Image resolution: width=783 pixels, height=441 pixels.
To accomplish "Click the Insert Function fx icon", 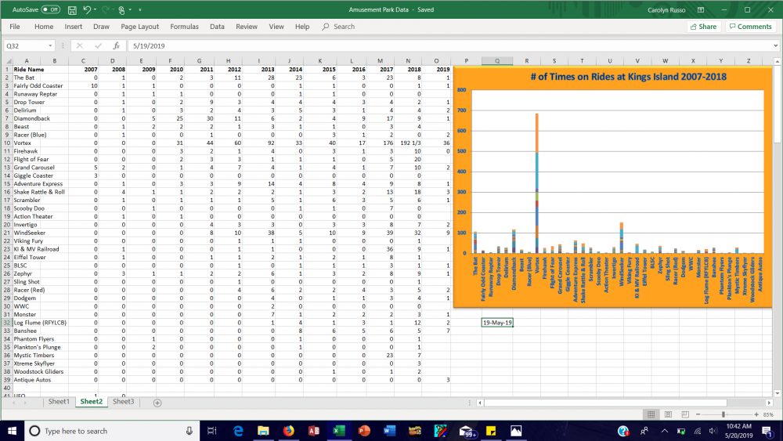I will 116,46.
